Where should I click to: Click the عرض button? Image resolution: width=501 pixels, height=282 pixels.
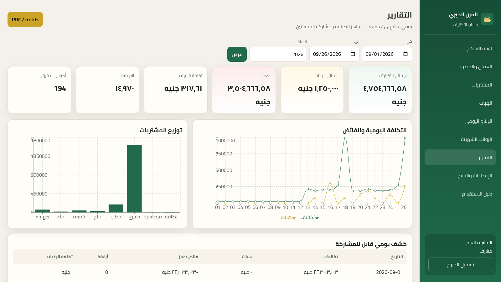[237, 54]
